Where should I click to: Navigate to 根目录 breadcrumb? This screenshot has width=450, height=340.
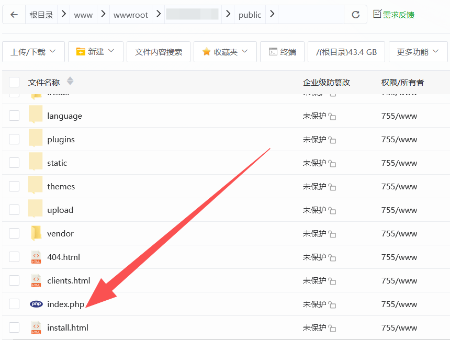(41, 15)
